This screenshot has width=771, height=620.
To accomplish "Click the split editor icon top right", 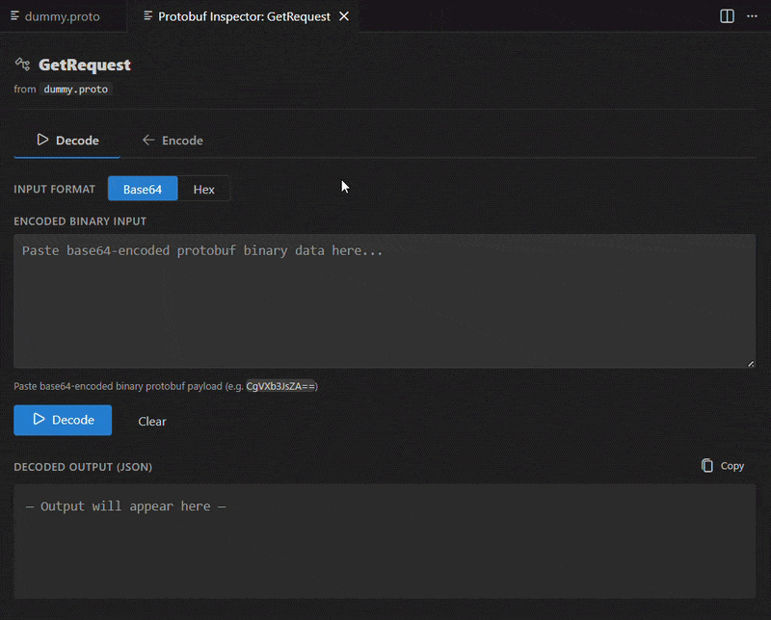I will click(x=726, y=15).
